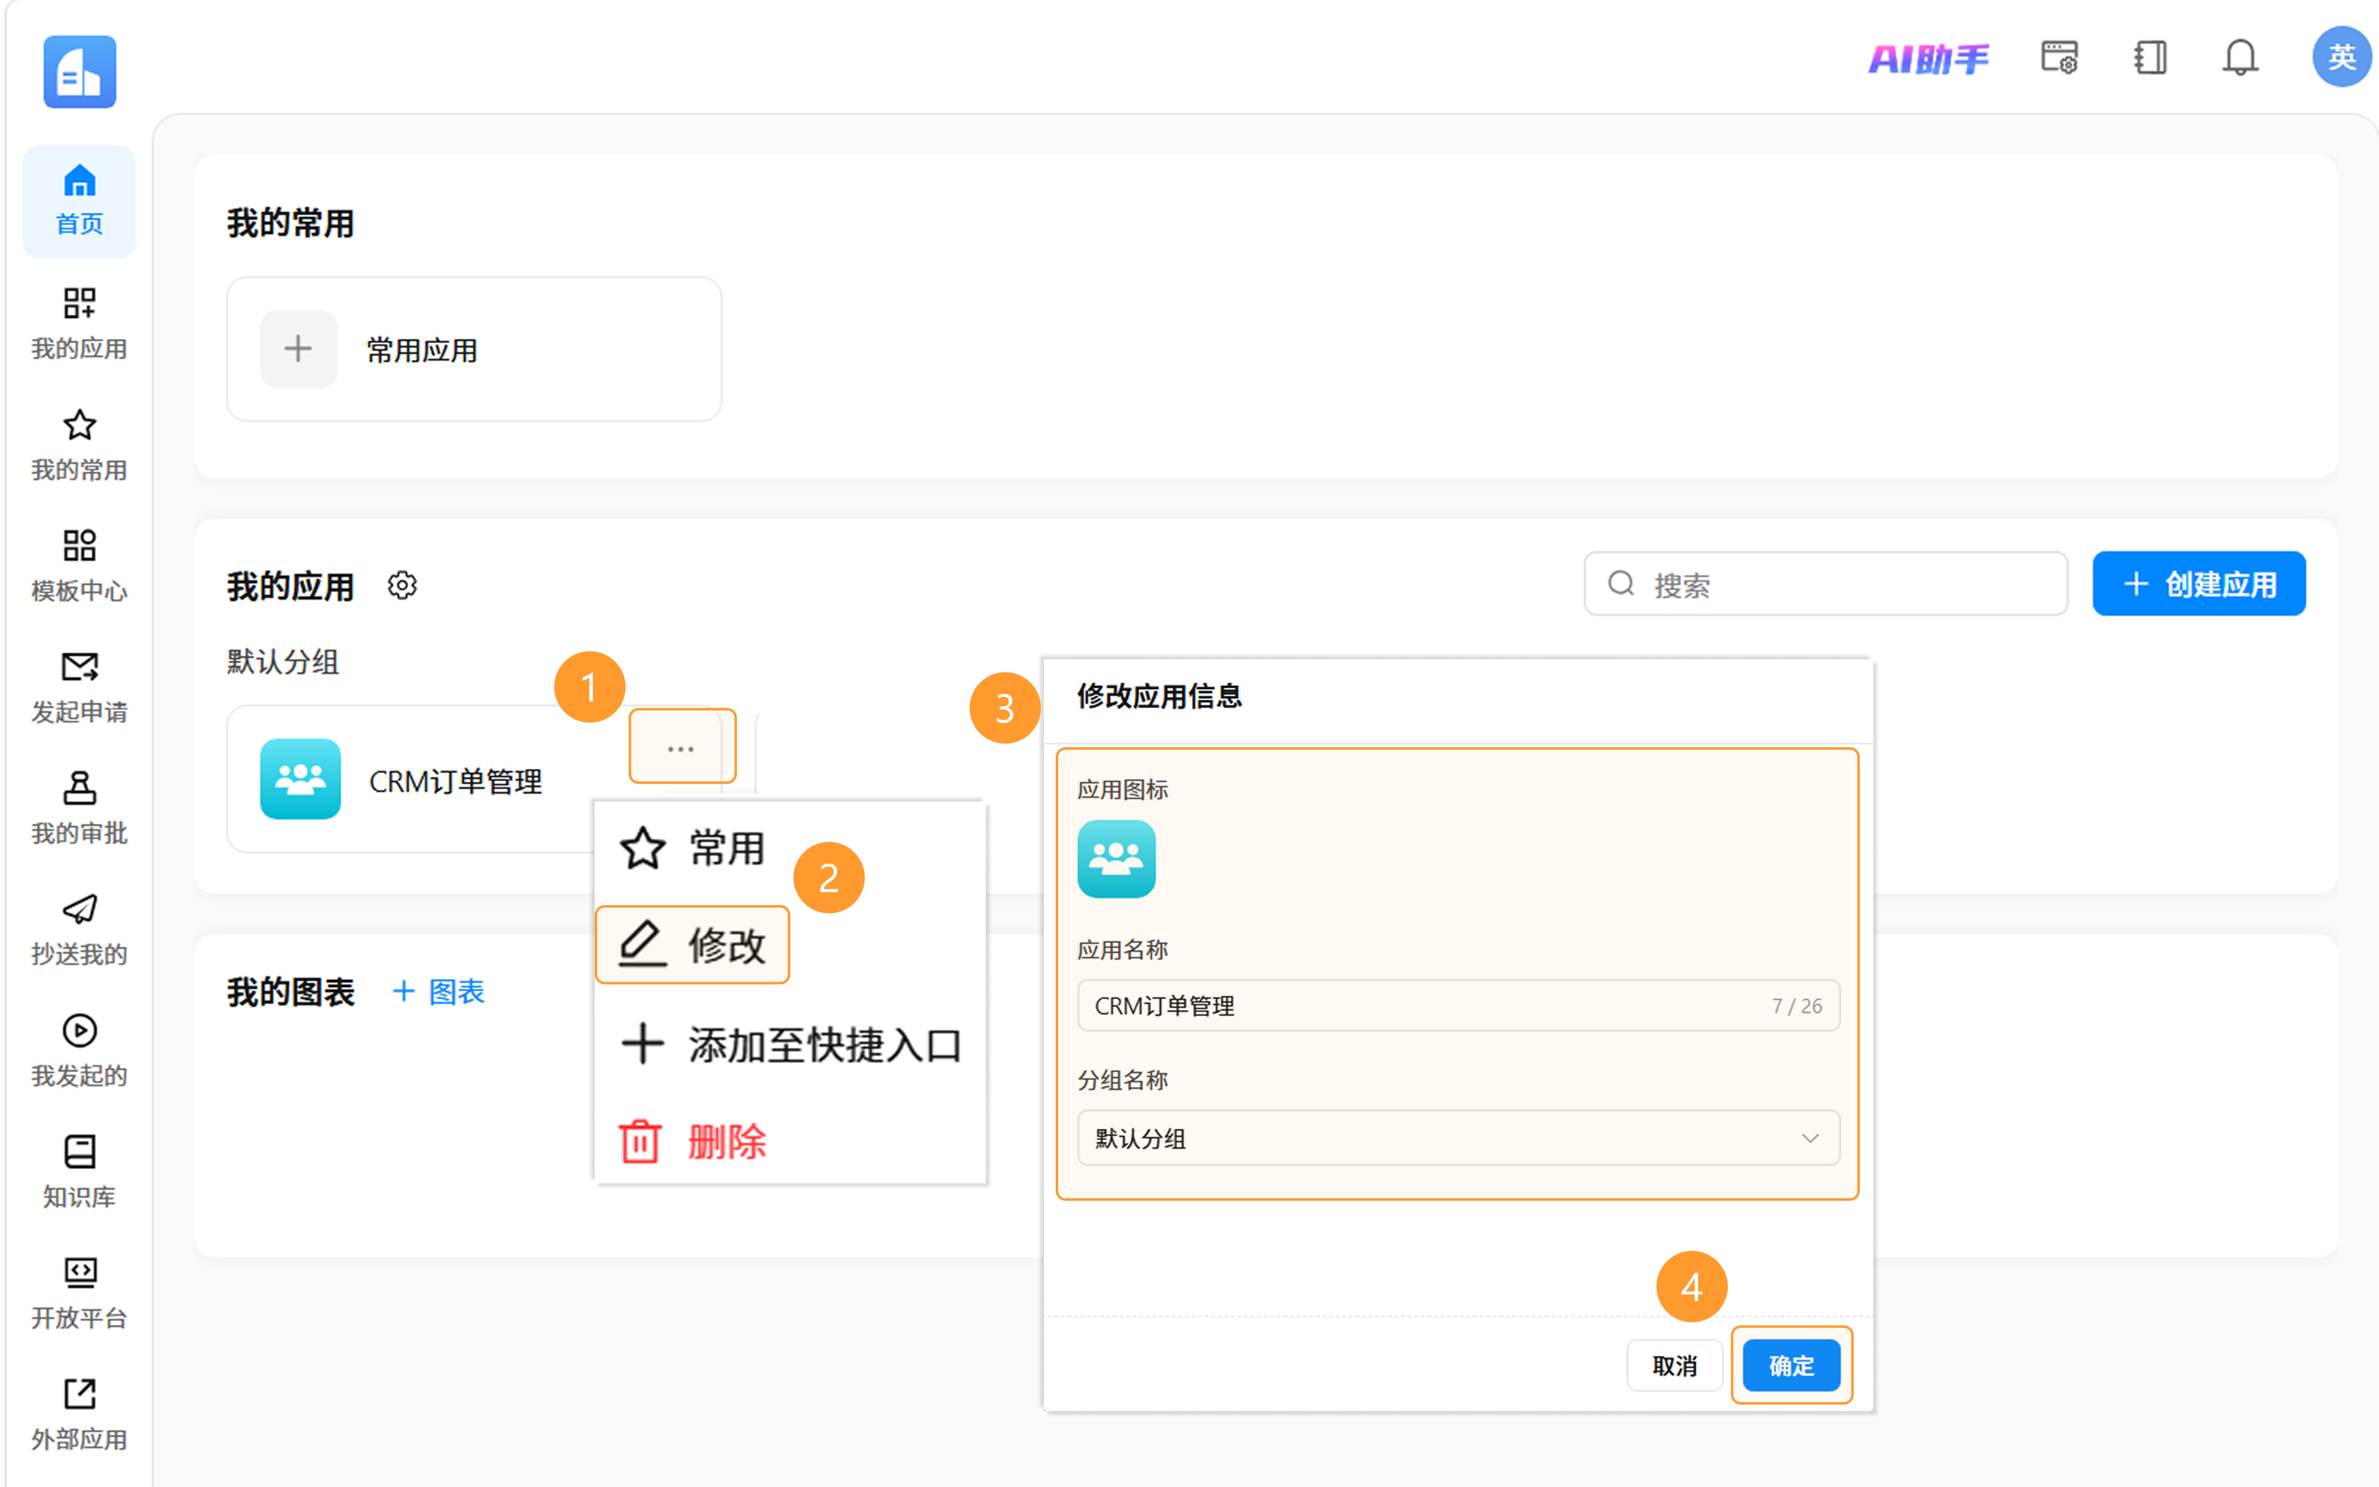This screenshot has height=1487, width=2379.
Task: Open 发起申请 in the sidebar
Action: pyautogui.click(x=80, y=686)
